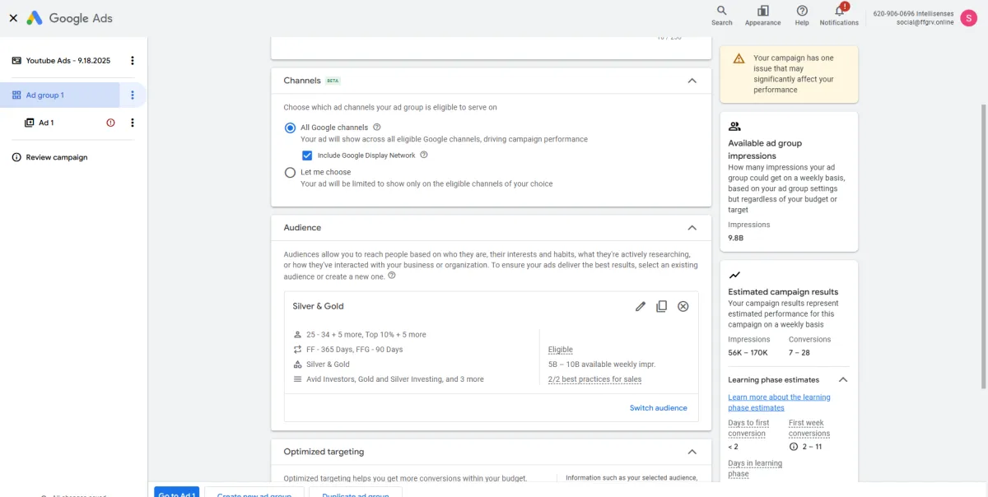
Task: Collapse the Learning phase estimates section
Action: [x=842, y=380]
